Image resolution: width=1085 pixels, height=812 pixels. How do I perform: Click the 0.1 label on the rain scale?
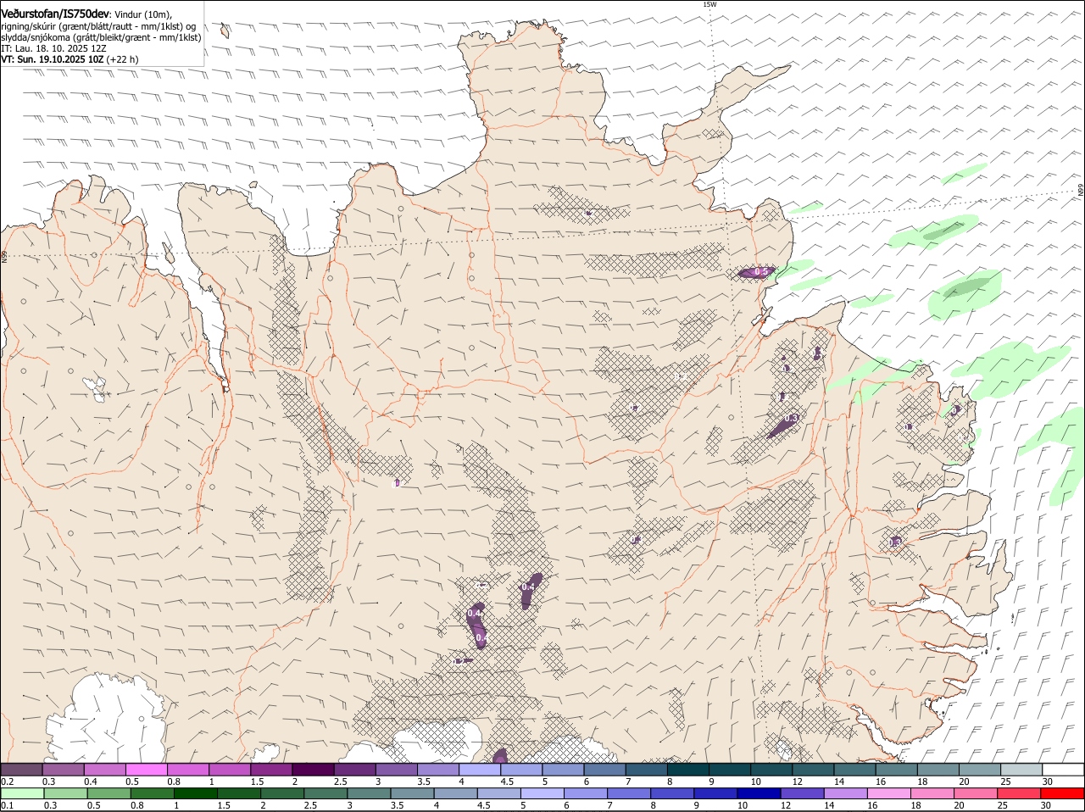pyautogui.click(x=7, y=805)
